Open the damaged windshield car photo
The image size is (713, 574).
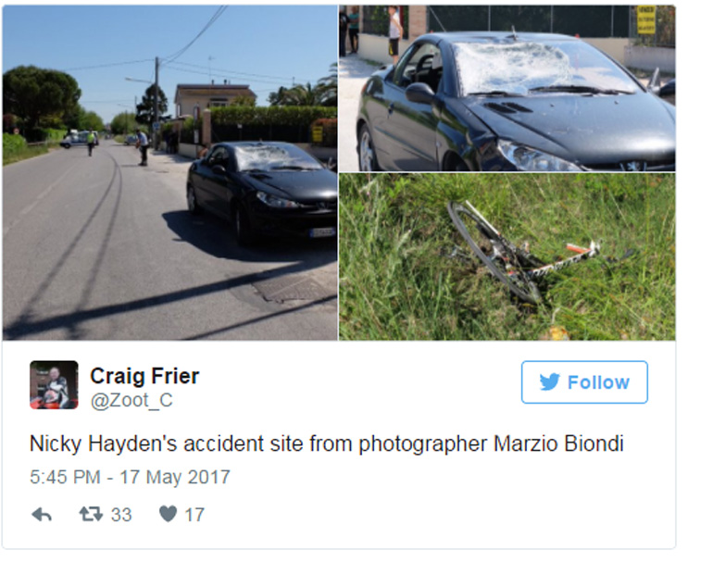click(507, 88)
